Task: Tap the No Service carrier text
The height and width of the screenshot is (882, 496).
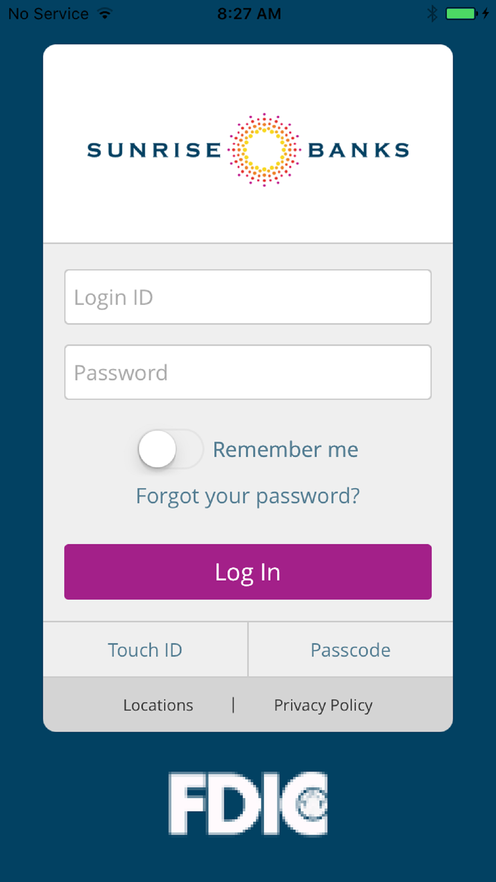Action: pos(48,14)
